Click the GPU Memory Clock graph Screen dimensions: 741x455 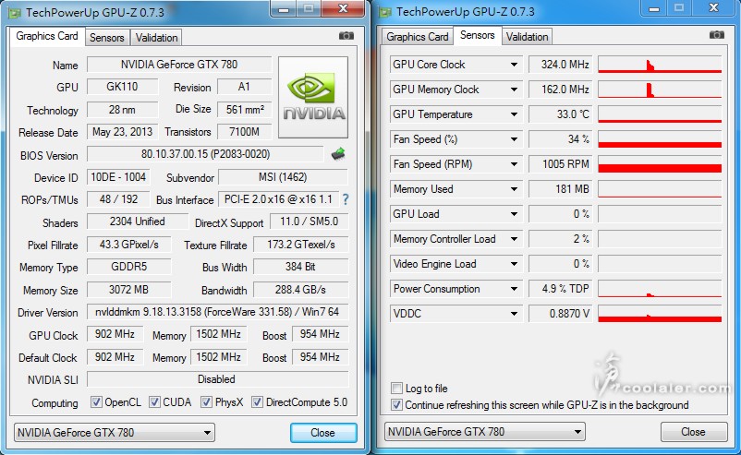[660, 90]
